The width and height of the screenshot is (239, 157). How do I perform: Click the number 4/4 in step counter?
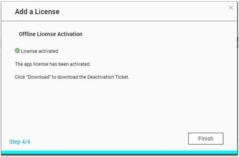[x=26, y=142]
